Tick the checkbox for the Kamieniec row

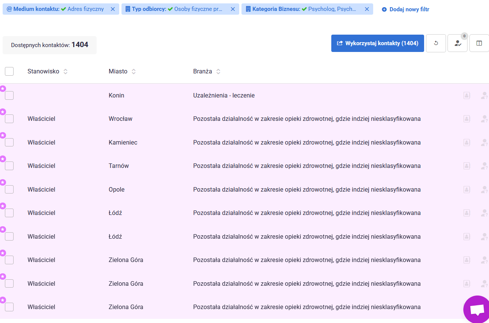9,142
